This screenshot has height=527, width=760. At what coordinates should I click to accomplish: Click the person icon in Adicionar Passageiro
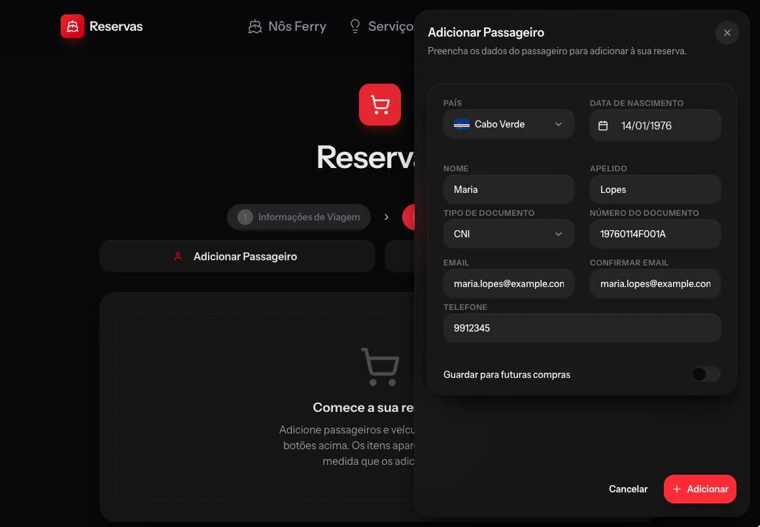tap(178, 256)
